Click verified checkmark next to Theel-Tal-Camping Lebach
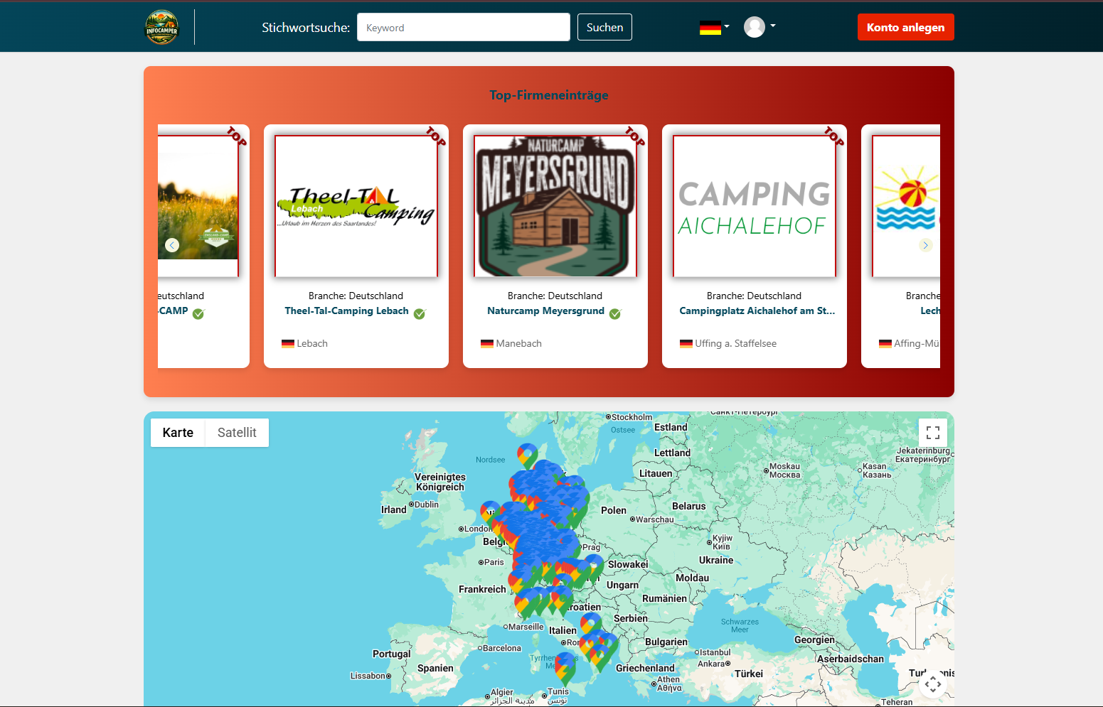This screenshot has height=707, width=1103. (x=420, y=314)
